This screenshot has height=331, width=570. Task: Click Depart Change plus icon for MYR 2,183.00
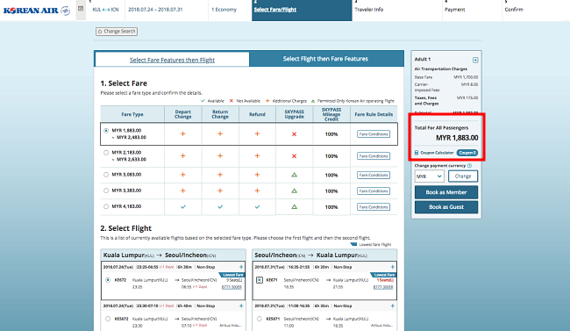(183, 156)
